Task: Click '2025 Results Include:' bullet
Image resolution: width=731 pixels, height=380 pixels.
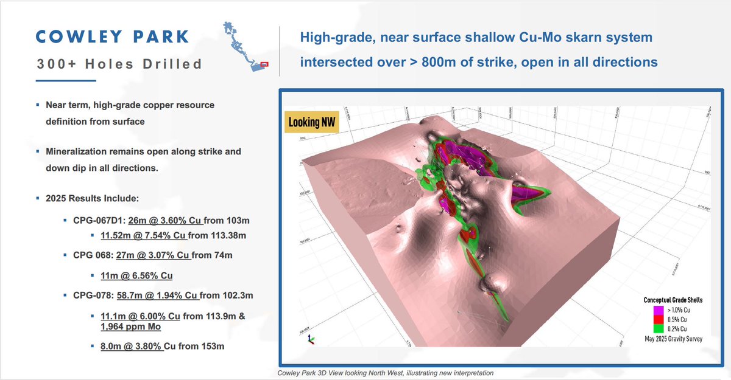Action: click(x=91, y=199)
